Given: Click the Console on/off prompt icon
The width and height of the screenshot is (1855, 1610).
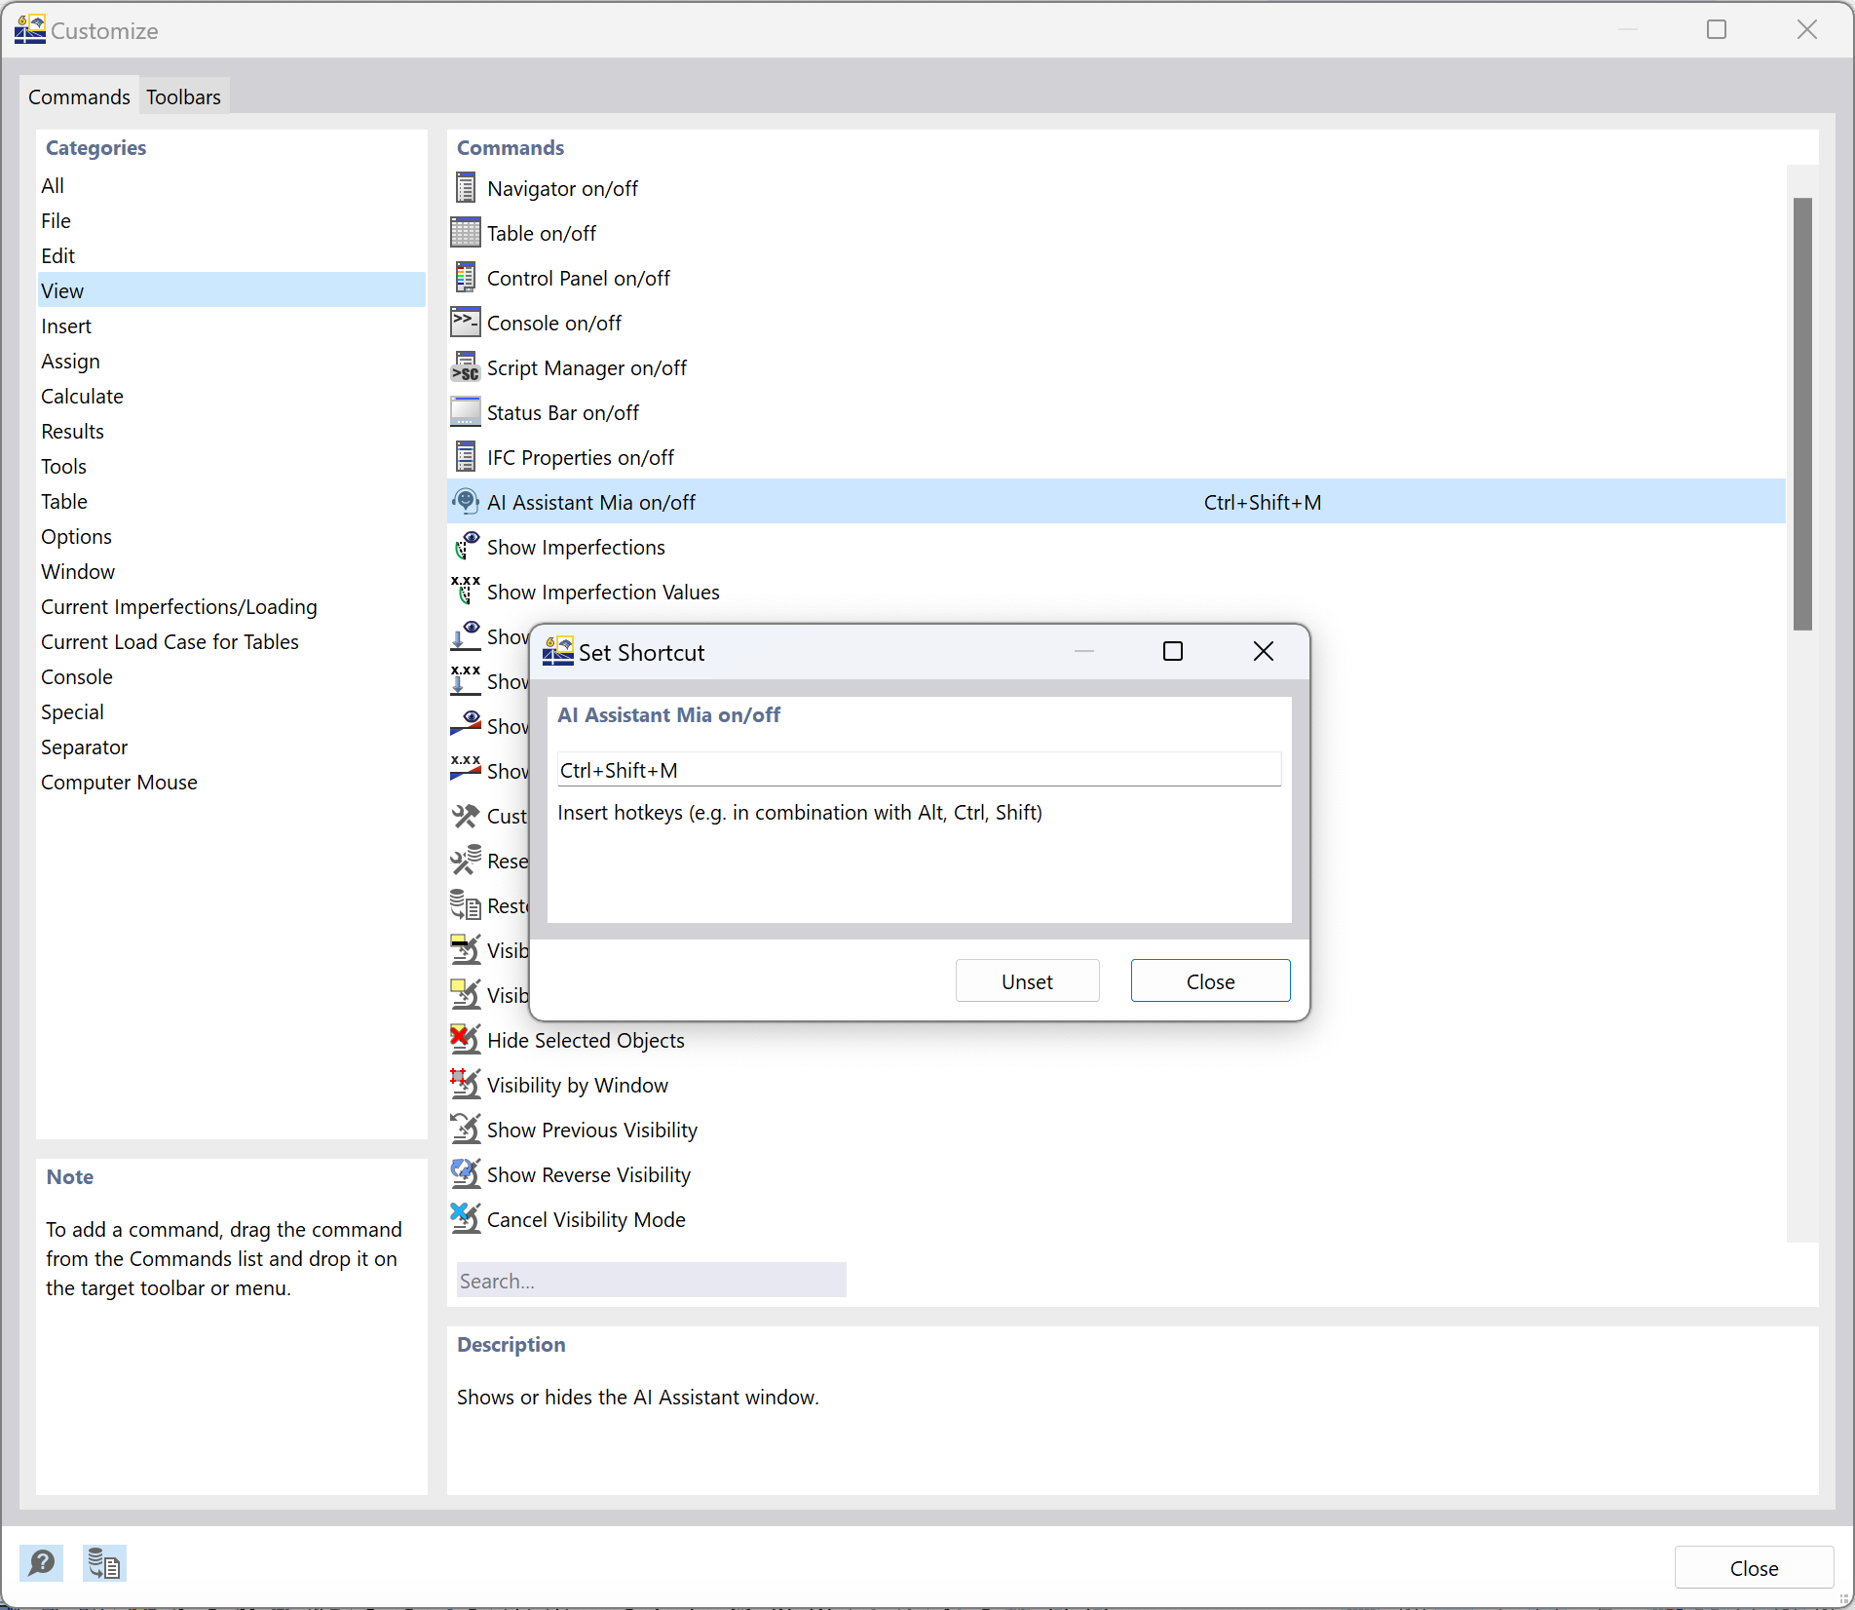Looking at the screenshot, I should pos(466,322).
